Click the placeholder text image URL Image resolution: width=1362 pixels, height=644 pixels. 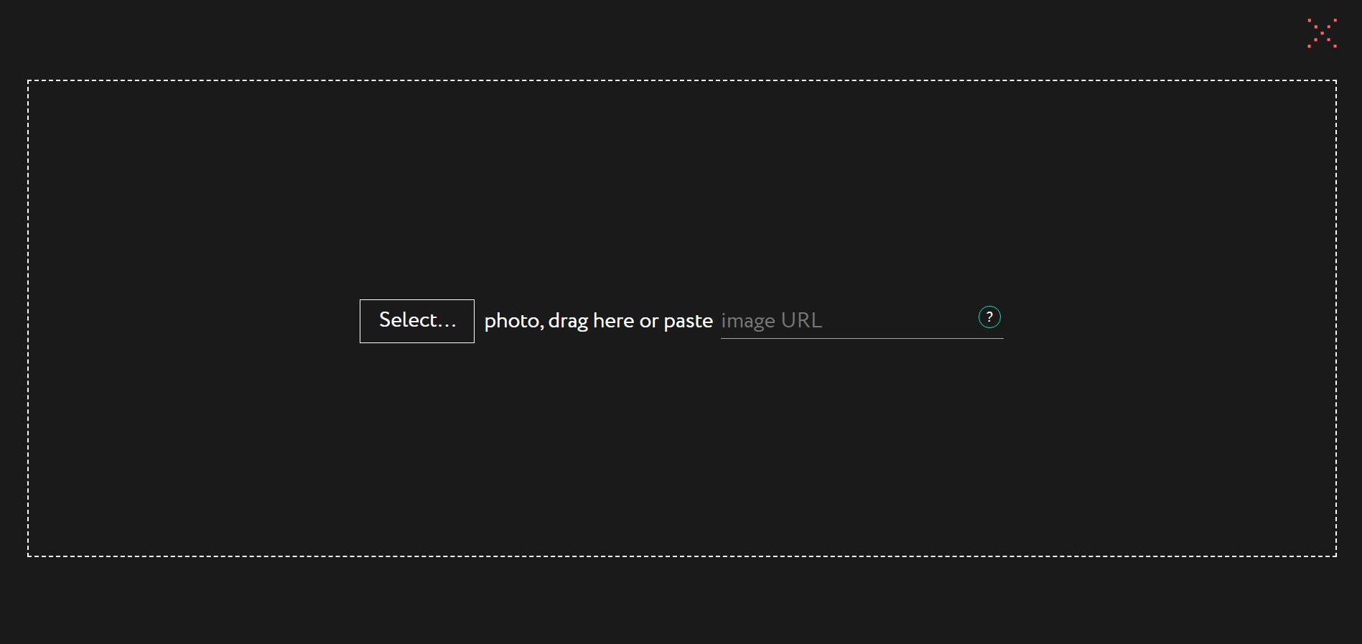(772, 321)
